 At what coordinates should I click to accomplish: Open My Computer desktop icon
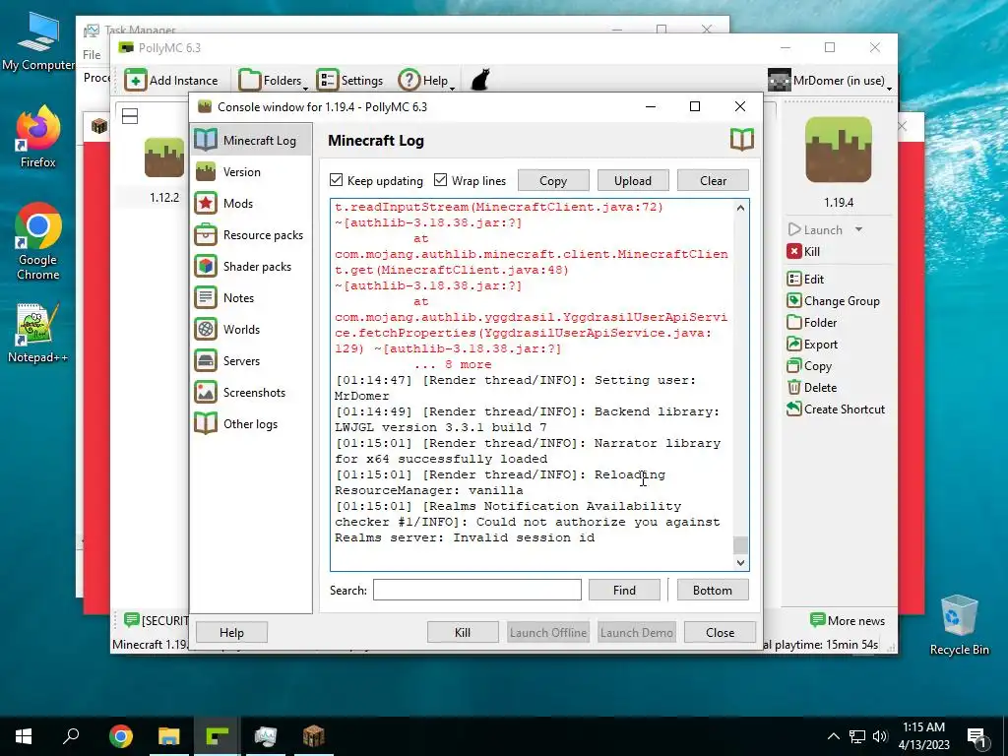[38, 42]
